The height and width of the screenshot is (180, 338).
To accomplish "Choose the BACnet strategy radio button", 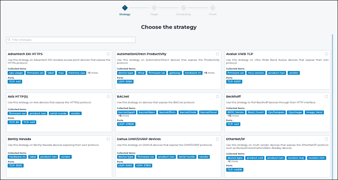I will (217, 96).
